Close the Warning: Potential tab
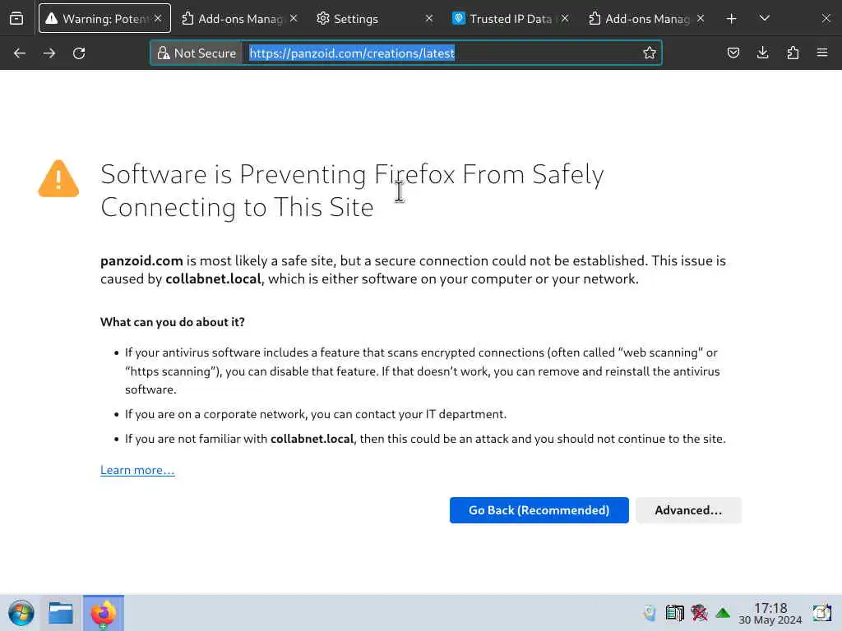The width and height of the screenshot is (842, 631). [158, 18]
